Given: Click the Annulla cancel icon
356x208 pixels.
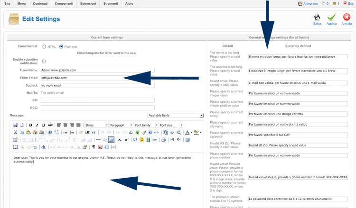Looking at the screenshot, I should click(347, 18).
